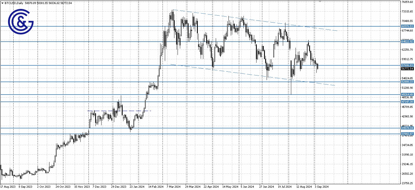The height and width of the screenshot is (190, 415).
Task: Select the 17 Aug 2023 date label
Action: pyautogui.click(x=9, y=187)
